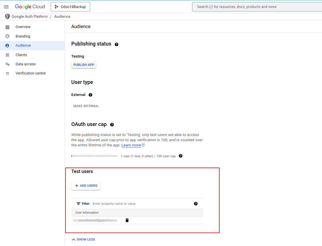Click the help icon beside Publishing status

pyautogui.click(x=116, y=44)
